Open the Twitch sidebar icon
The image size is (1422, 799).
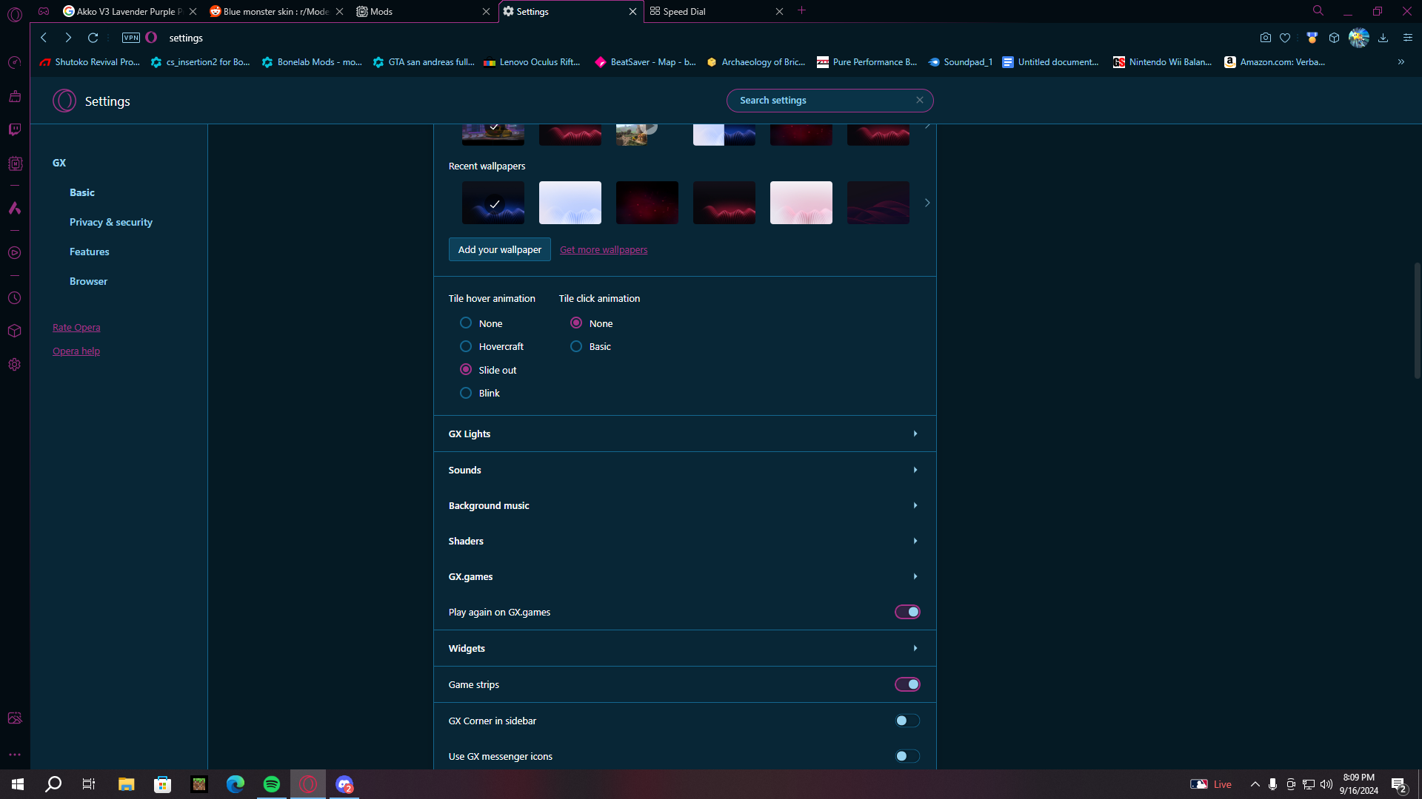tap(14, 129)
